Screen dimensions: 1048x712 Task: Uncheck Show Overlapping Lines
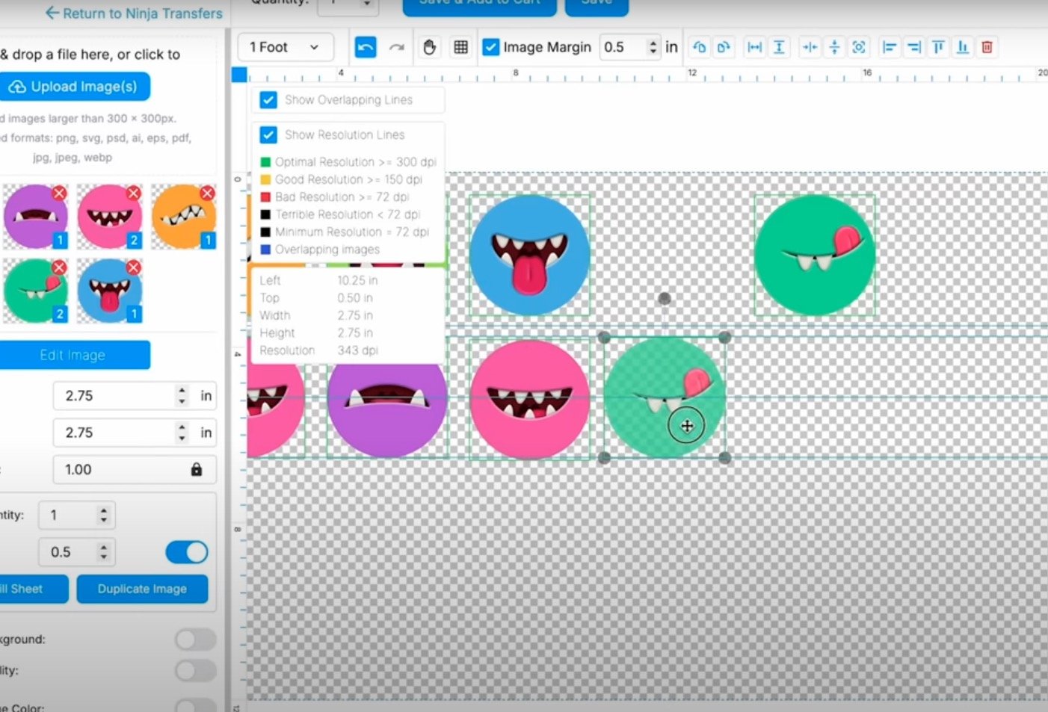tap(268, 100)
